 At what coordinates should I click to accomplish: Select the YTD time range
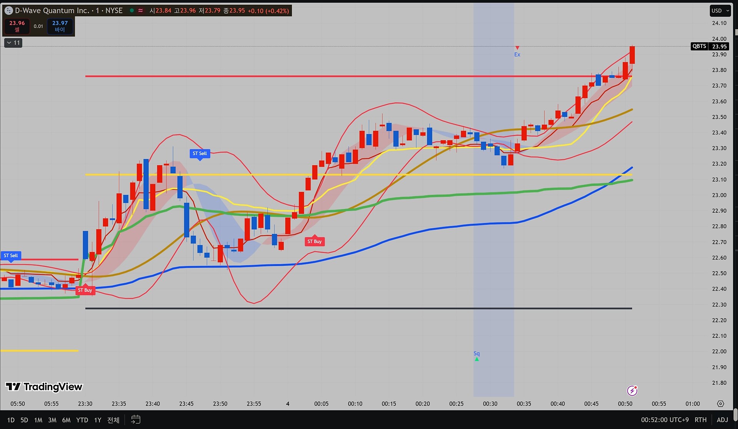pyautogui.click(x=82, y=420)
